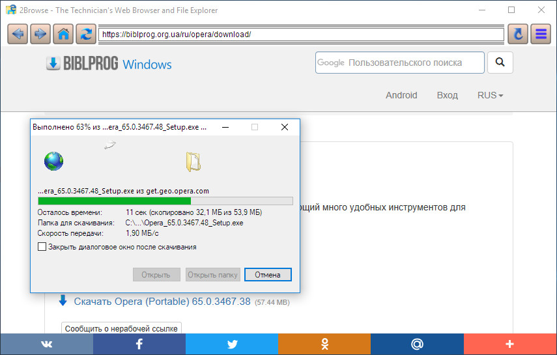Open the Home page button
This screenshot has height=355, width=557.
coord(63,34)
